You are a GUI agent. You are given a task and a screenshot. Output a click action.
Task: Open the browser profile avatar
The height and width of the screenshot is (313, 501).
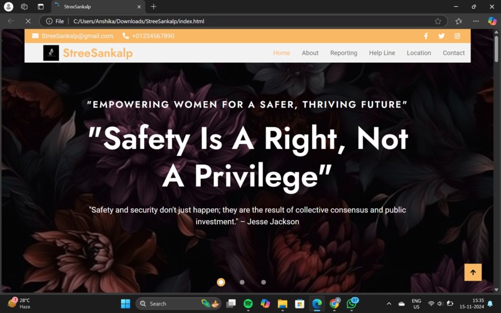tap(9, 6)
